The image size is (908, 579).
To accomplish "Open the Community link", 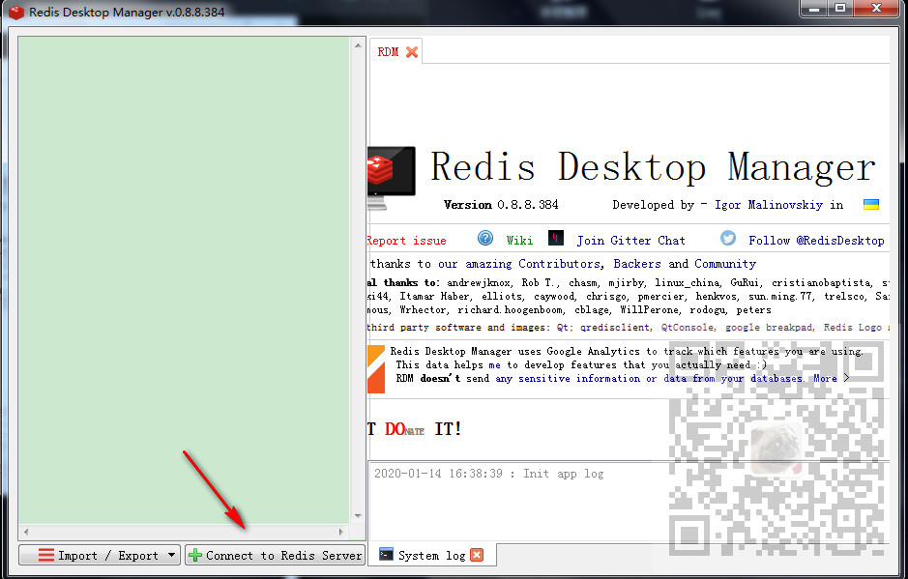I will click(x=725, y=264).
